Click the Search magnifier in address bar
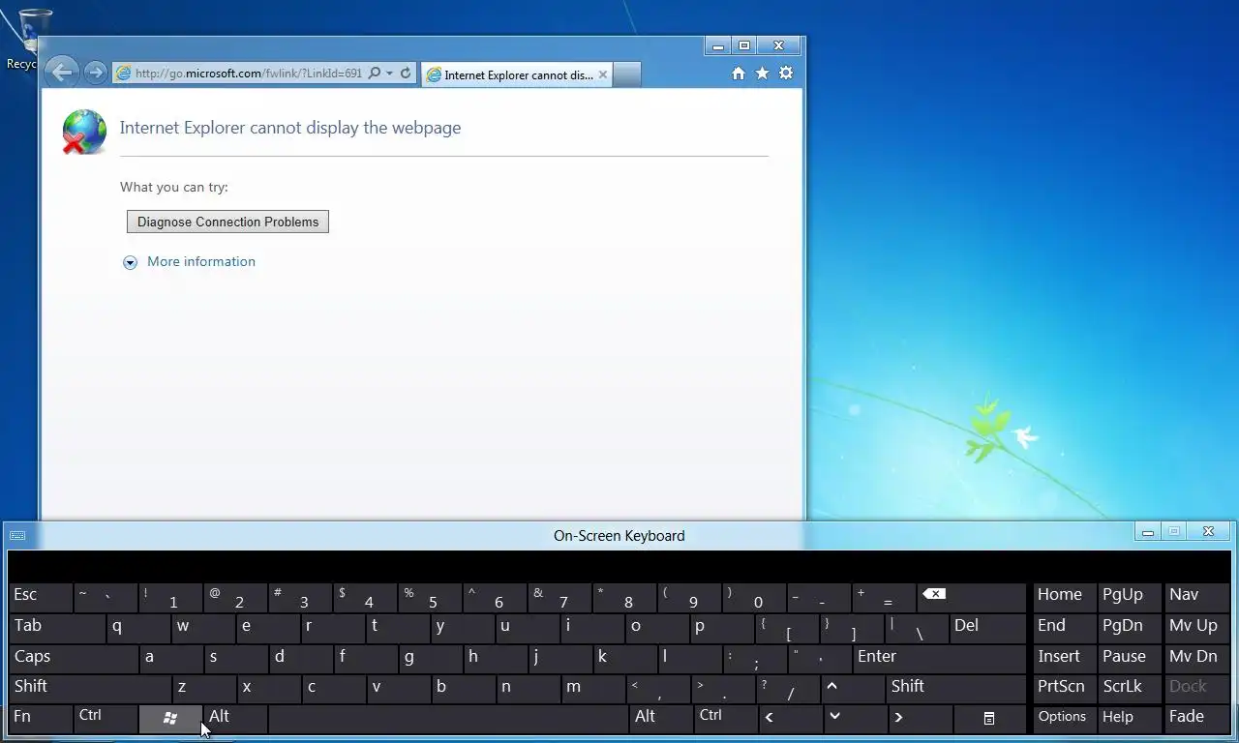This screenshot has height=743, width=1239. click(375, 74)
